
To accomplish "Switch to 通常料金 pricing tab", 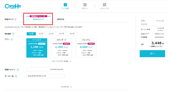I will pyautogui.click(x=61, y=19).
